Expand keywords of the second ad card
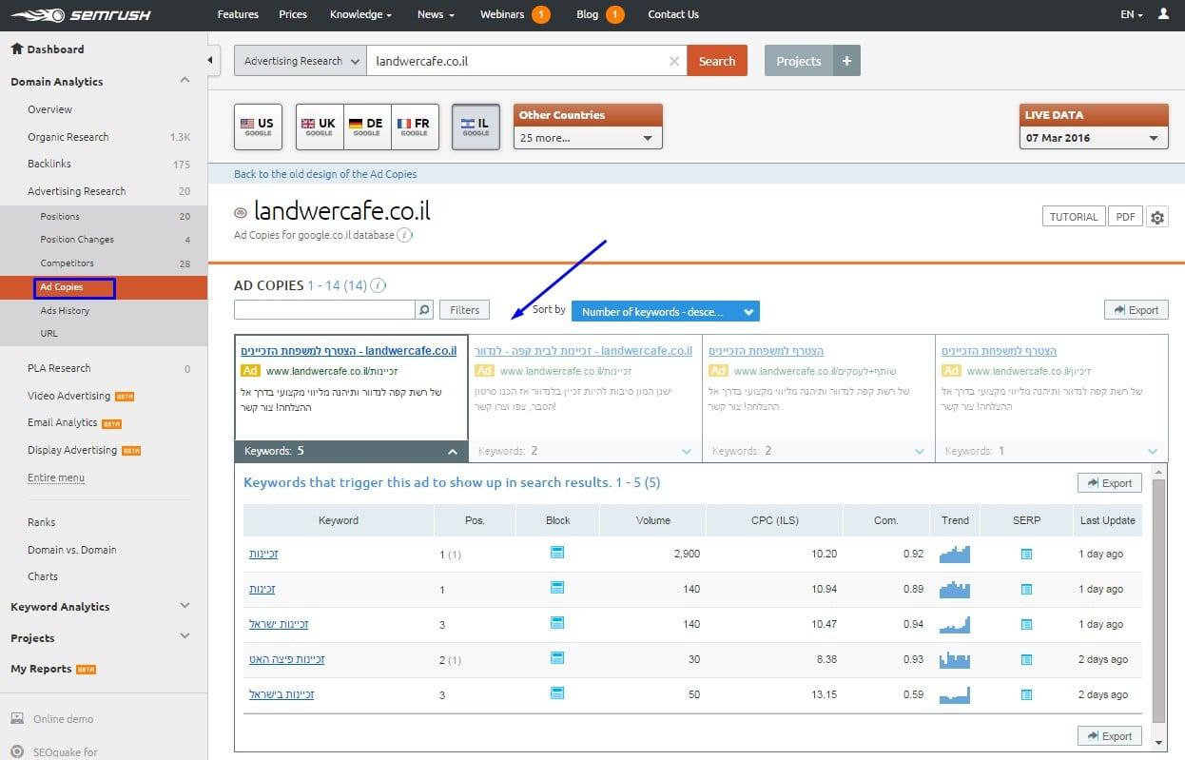Image resolution: width=1185 pixels, height=760 pixels. [x=585, y=452]
